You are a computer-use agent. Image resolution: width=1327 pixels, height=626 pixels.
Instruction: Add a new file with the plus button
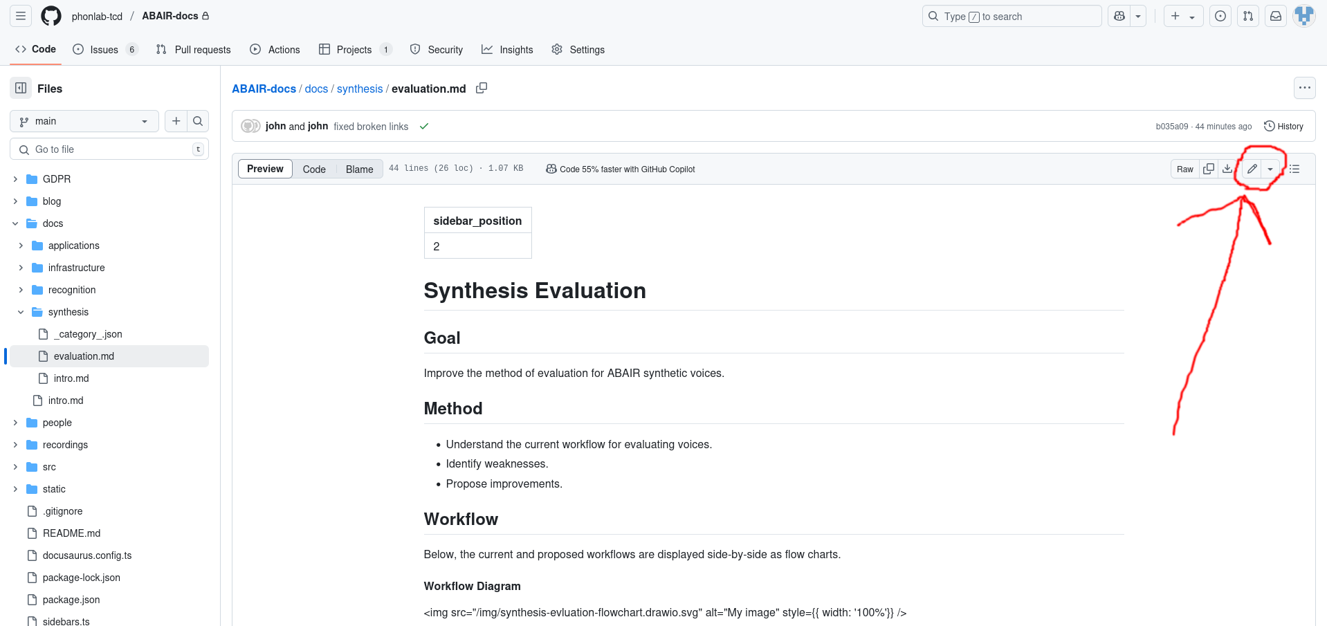click(x=176, y=121)
